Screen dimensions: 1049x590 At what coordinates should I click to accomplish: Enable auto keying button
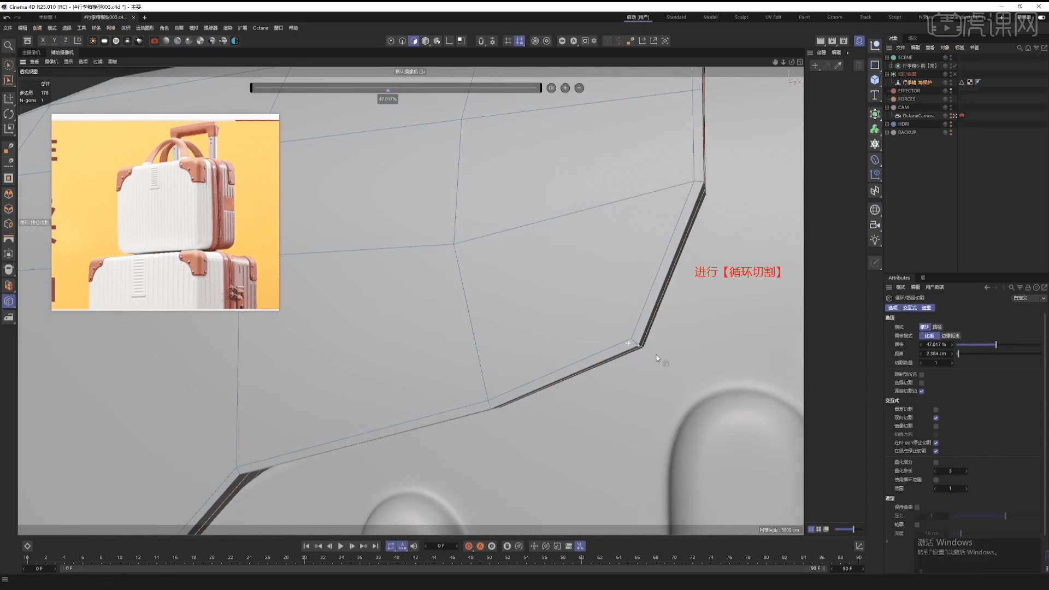tap(480, 546)
